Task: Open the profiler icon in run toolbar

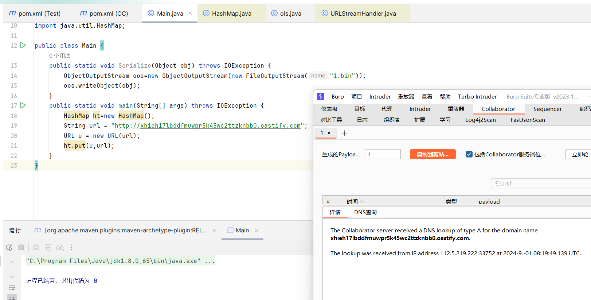Action: (60, 248)
